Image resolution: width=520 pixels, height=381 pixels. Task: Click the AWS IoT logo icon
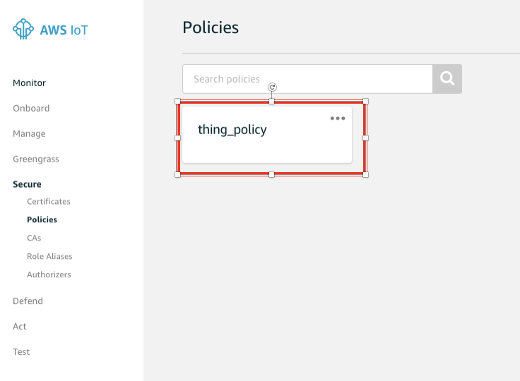pos(23,29)
